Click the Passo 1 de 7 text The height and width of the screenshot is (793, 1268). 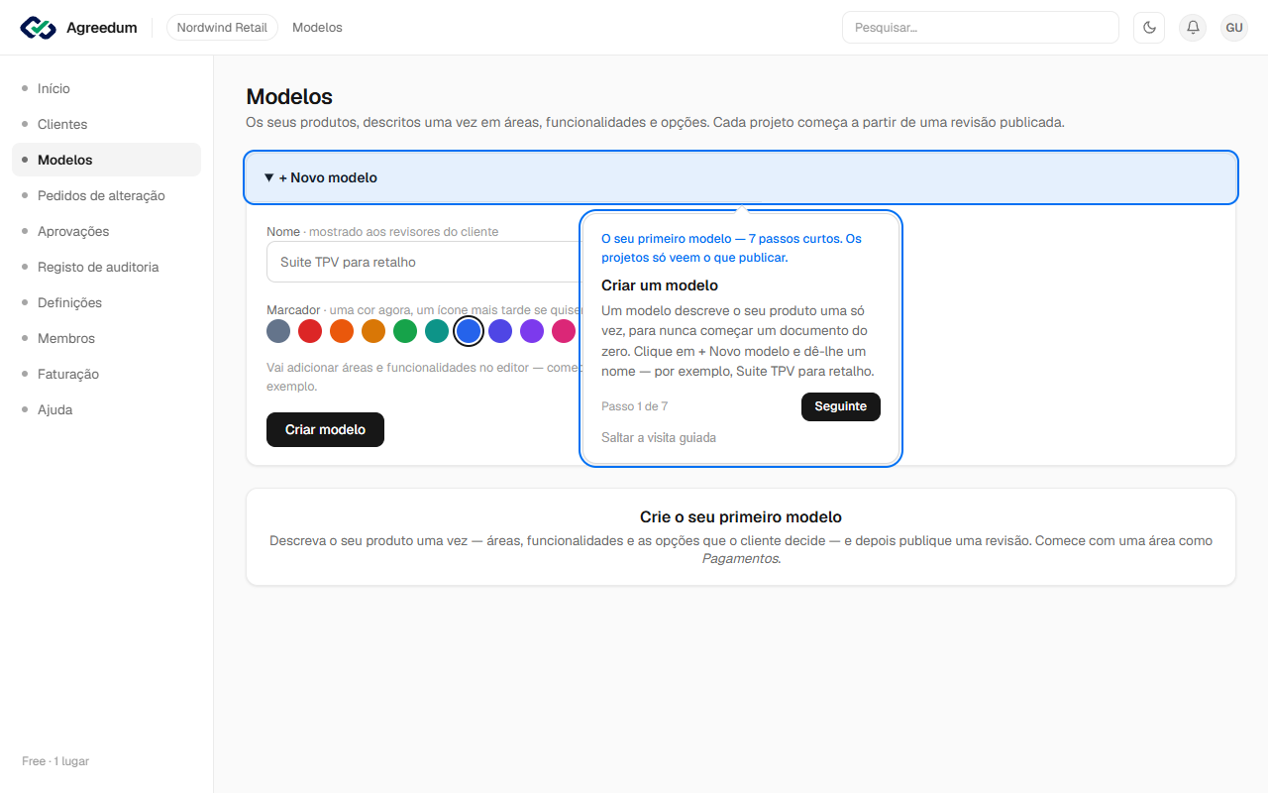[635, 406]
